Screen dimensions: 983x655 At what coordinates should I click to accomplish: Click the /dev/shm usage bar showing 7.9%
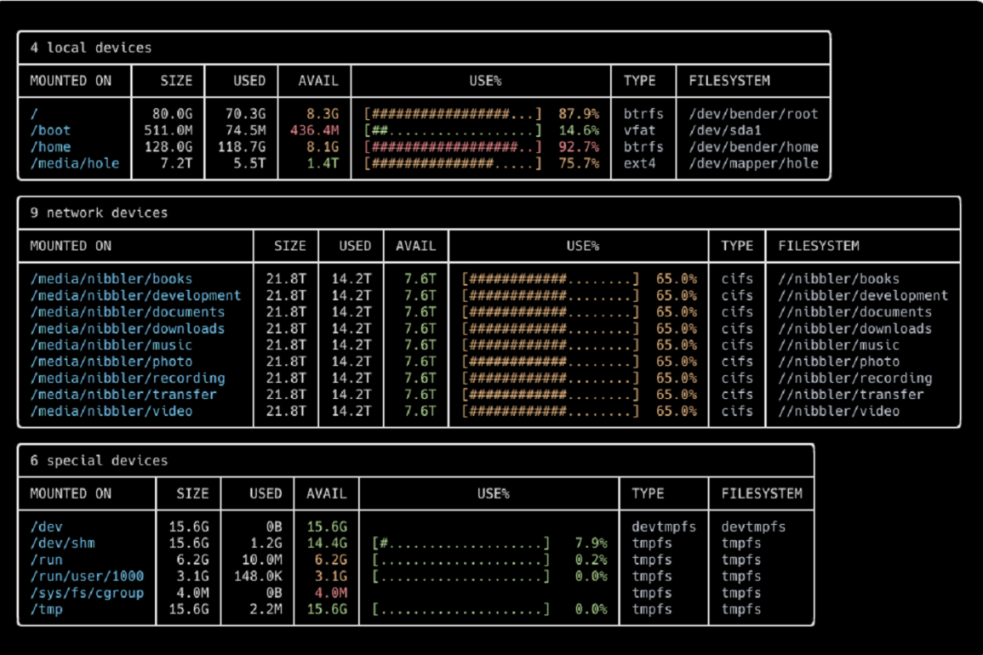[460, 544]
